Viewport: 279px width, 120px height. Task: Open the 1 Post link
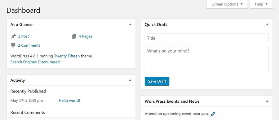[x=23, y=36]
